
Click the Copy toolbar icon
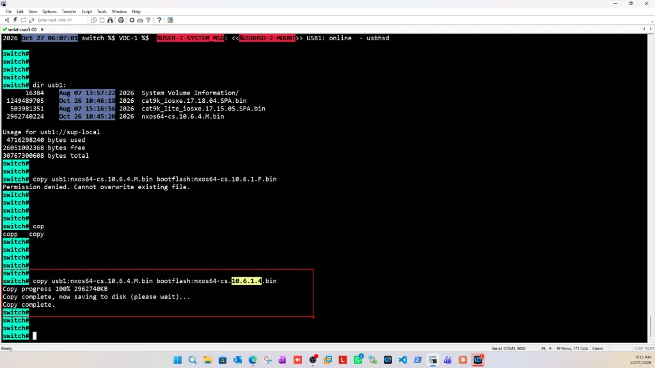pyautogui.click(x=93, y=20)
